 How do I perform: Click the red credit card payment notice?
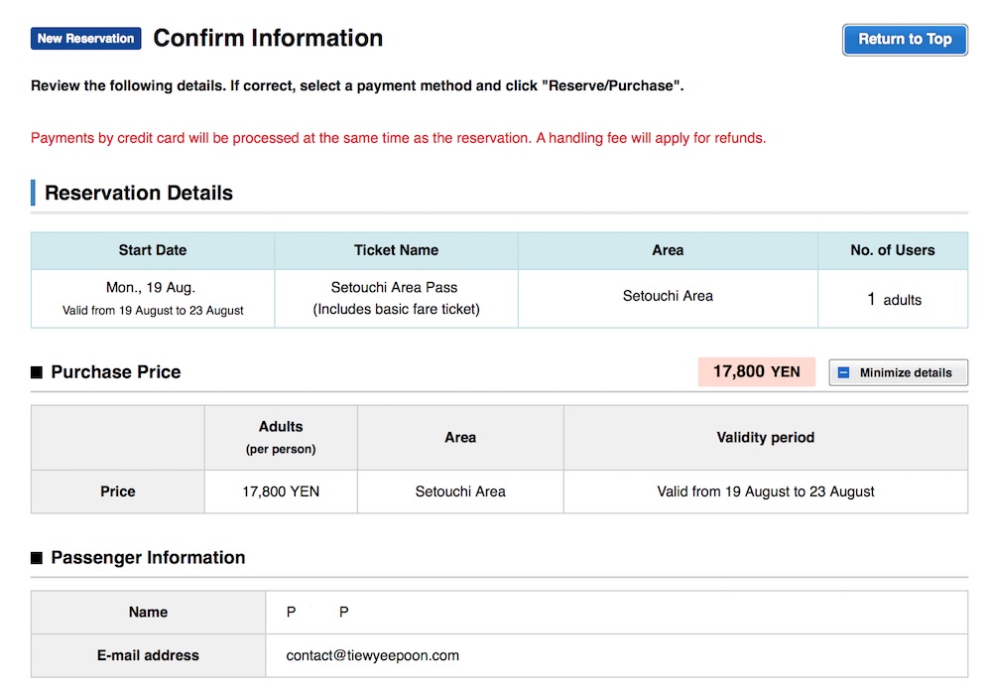click(x=398, y=138)
